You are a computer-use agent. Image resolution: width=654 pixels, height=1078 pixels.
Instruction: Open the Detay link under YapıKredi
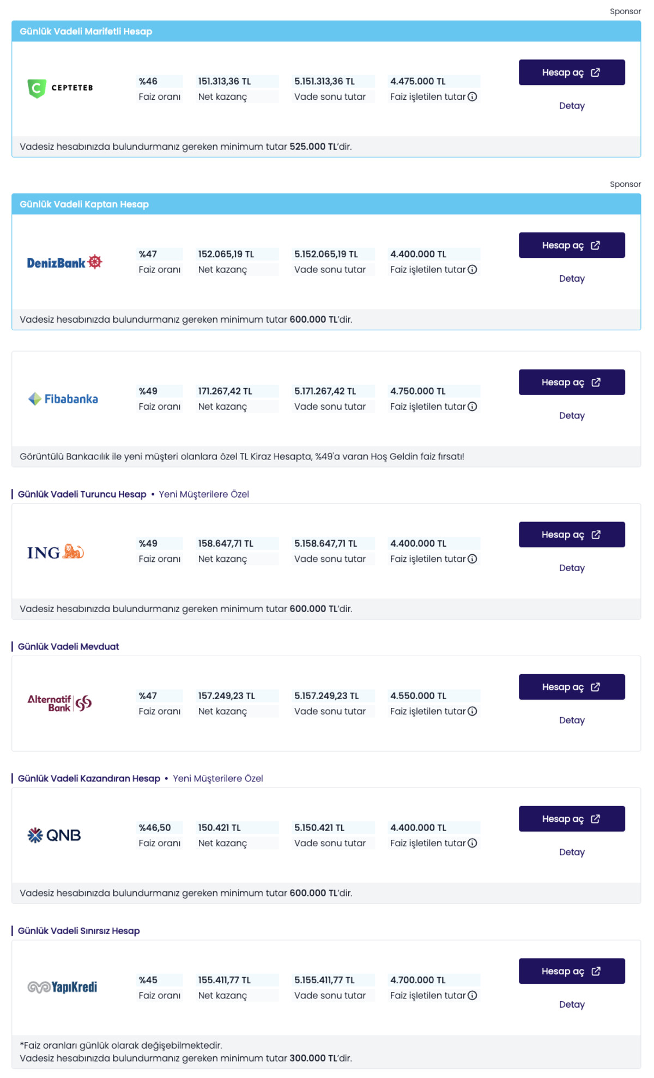(572, 1004)
